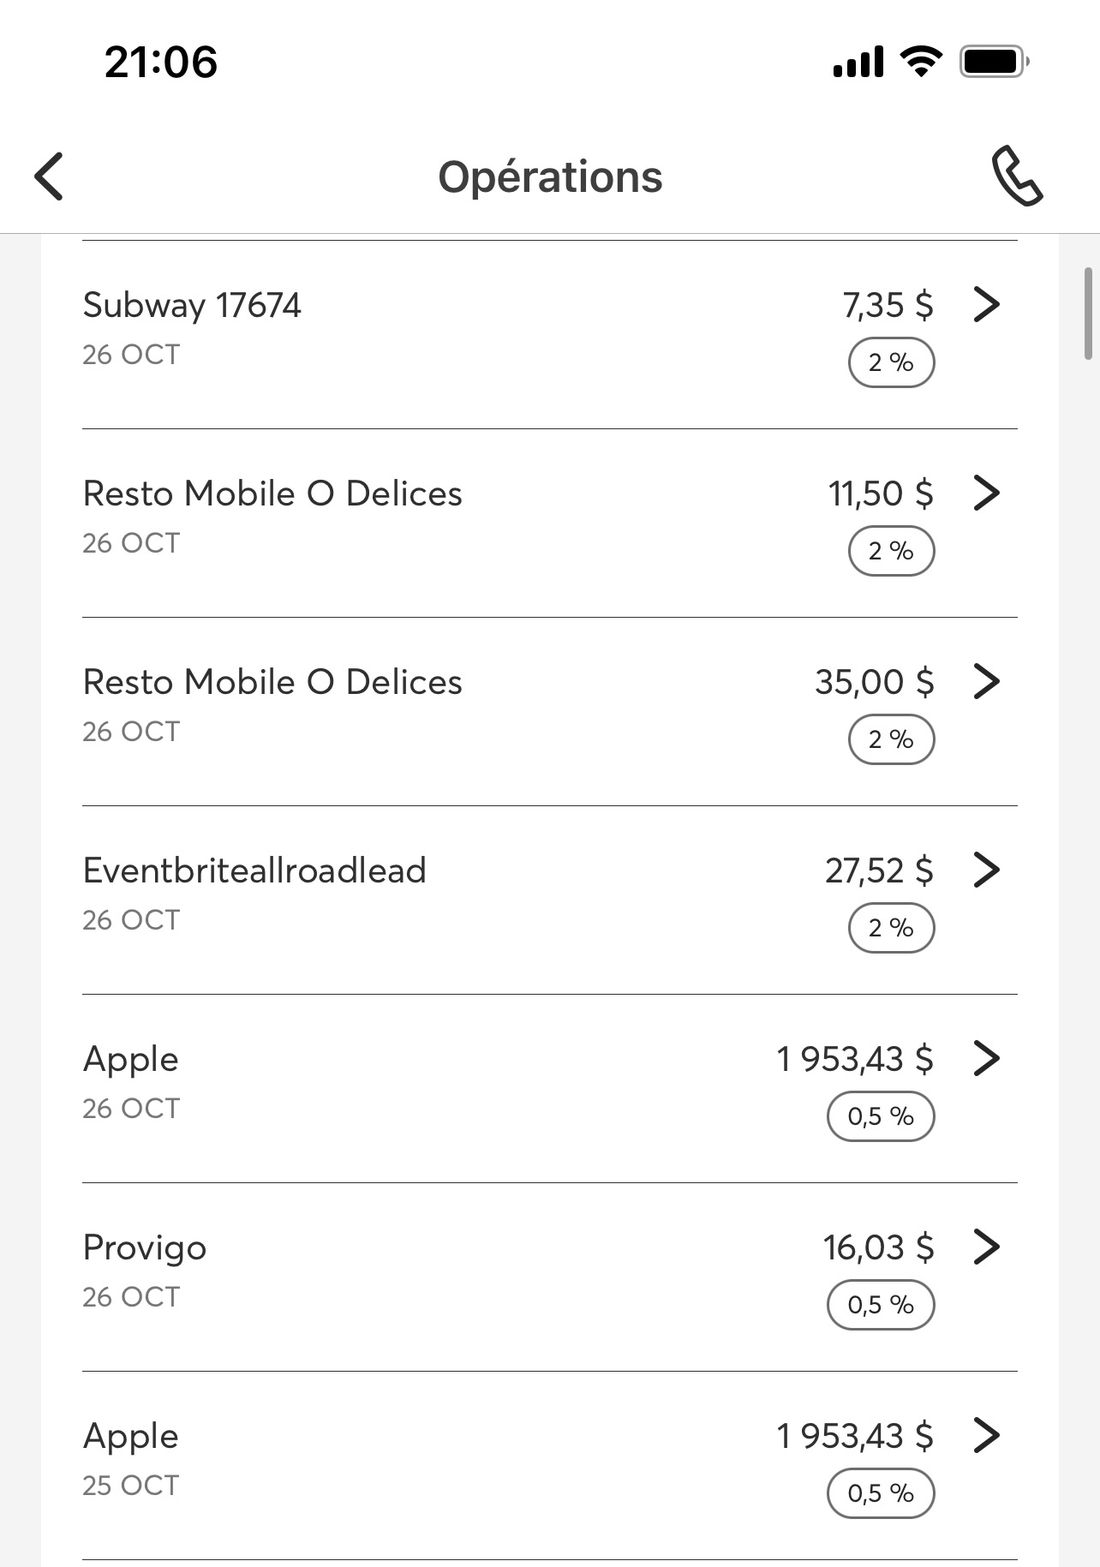The width and height of the screenshot is (1100, 1567).
Task: Open chevron for the 35,00 $ transaction
Action: [x=987, y=681]
